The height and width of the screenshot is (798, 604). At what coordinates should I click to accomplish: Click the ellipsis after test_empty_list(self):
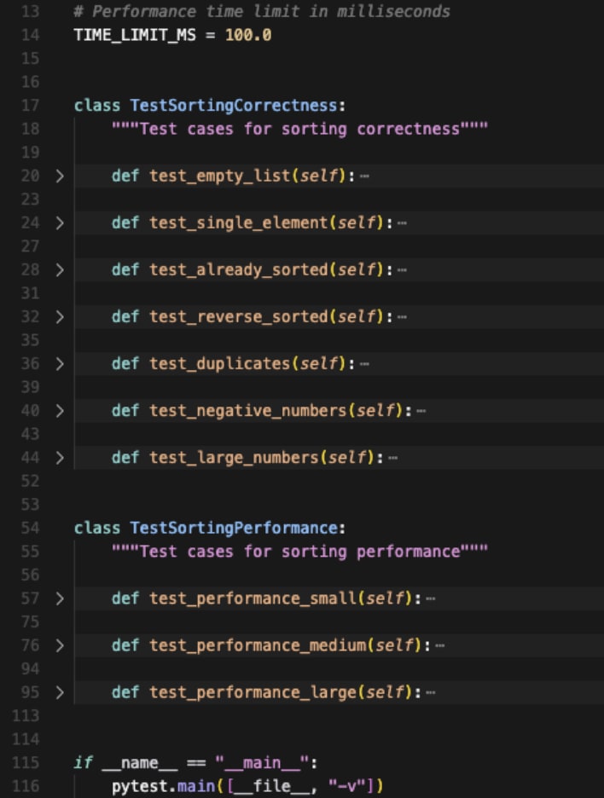coord(365,176)
